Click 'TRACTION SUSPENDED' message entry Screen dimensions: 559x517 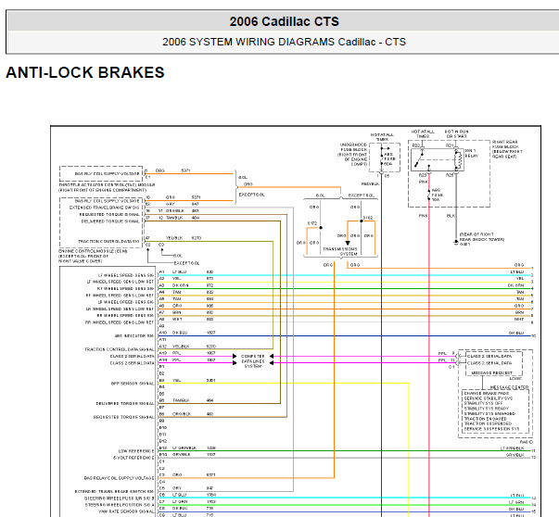click(488, 423)
